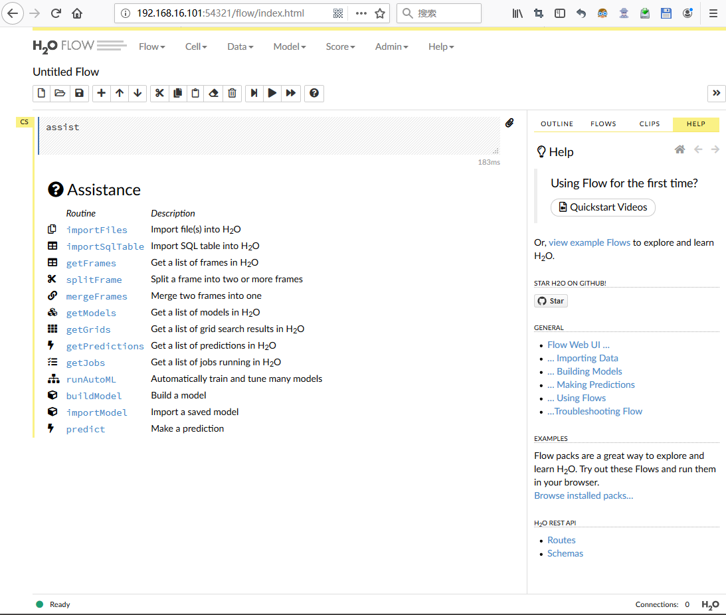Delete the cell with the trash icon

point(232,93)
